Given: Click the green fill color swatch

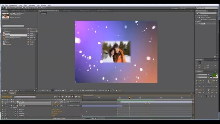Looking at the screenshot, I should pos(214,75).
